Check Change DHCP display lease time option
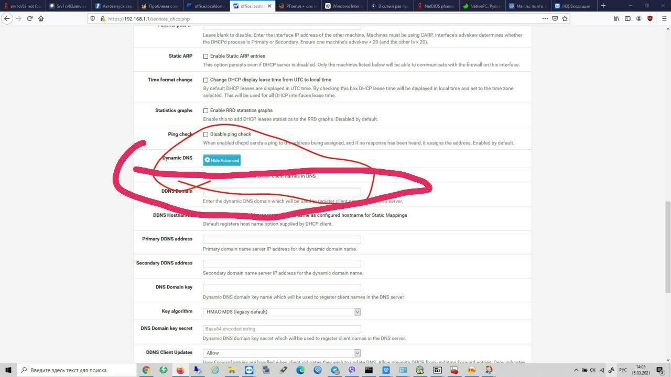The image size is (671, 377). point(205,80)
